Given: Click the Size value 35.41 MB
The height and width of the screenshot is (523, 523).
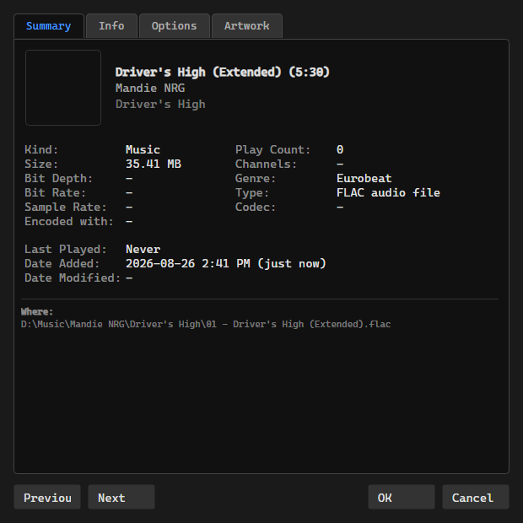Looking at the screenshot, I should pyautogui.click(x=154, y=164).
